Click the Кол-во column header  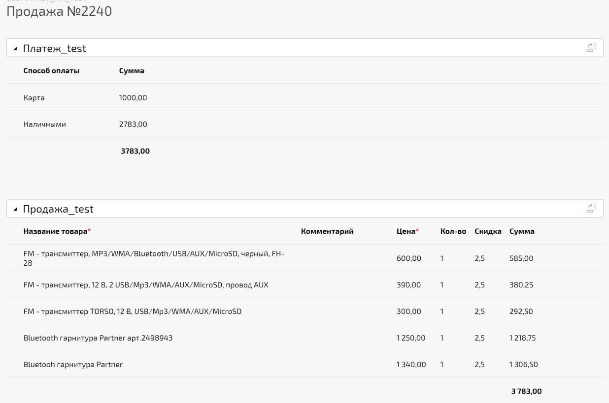coord(453,231)
